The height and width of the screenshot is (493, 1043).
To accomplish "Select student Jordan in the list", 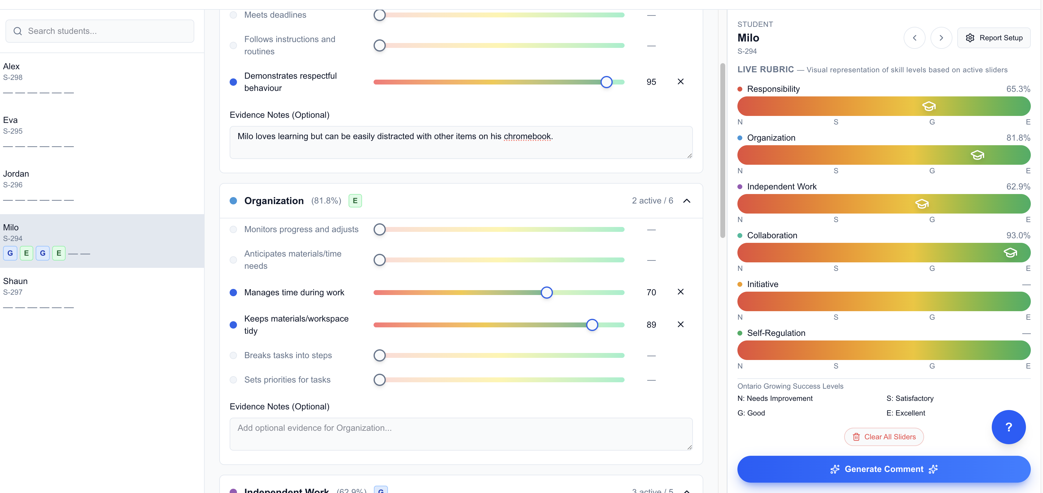I will [x=102, y=187].
